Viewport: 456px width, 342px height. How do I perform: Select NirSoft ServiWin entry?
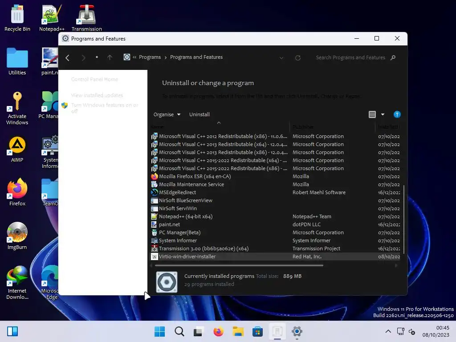click(x=275, y=208)
